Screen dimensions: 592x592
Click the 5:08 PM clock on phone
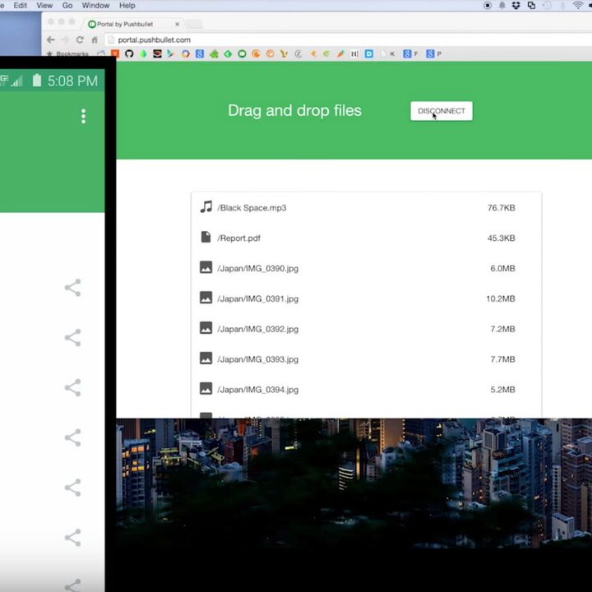point(72,81)
